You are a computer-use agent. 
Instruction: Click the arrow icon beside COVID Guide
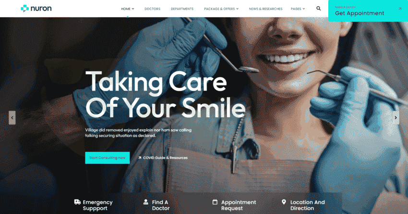tap(140, 158)
